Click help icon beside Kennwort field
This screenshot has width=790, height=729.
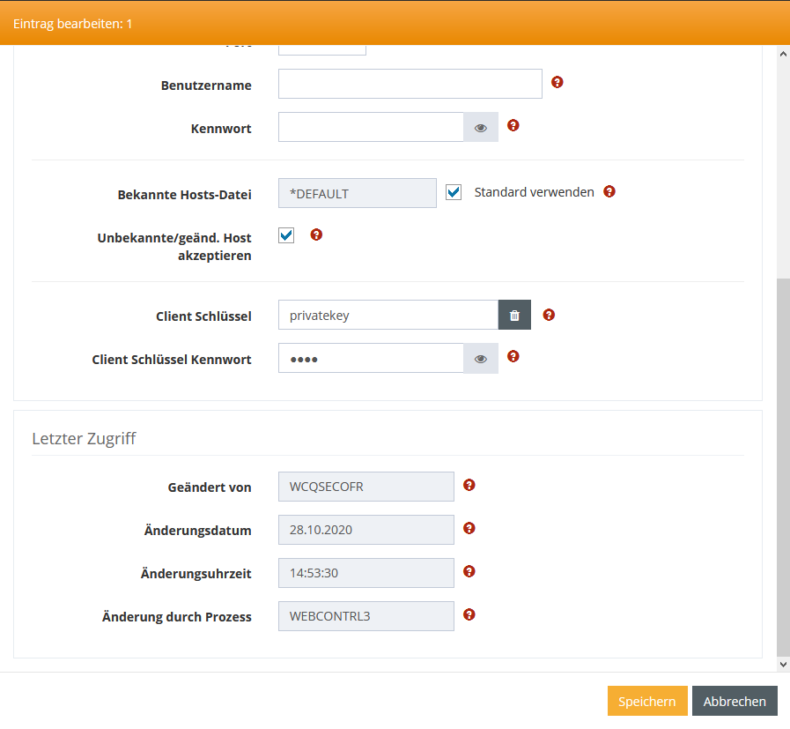[x=513, y=126]
